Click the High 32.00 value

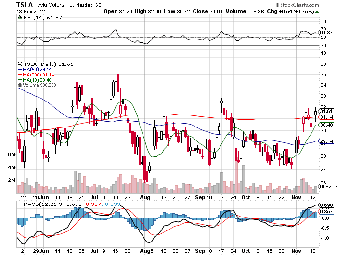(148, 11)
